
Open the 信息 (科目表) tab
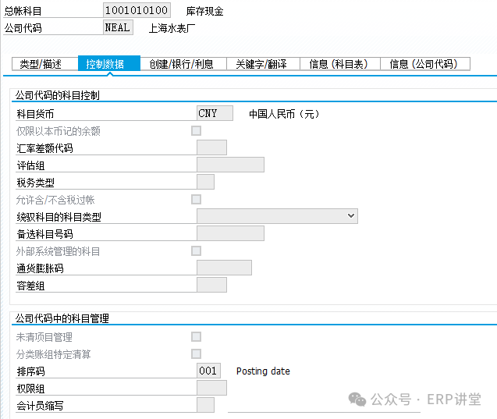pyautogui.click(x=339, y=64)
